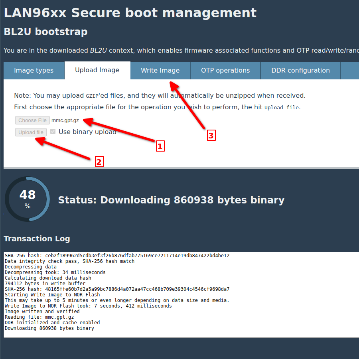The image size is (359, 359).
Task: Click the red numbered marker 3
Action: [211, 136]
